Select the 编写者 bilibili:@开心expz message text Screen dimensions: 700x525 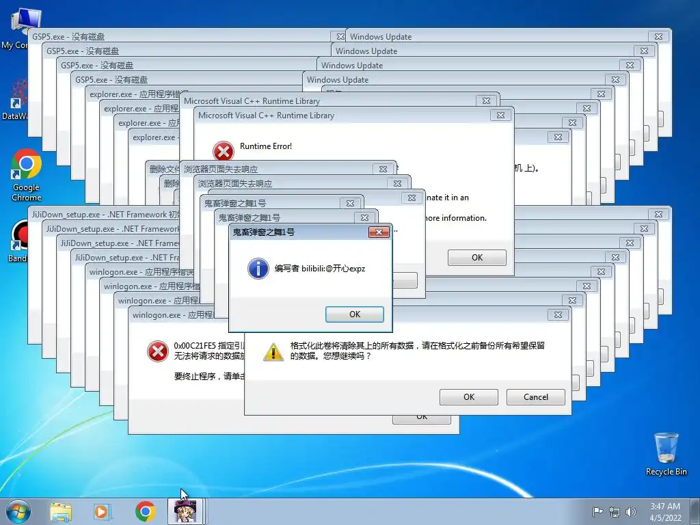(320, 268)
